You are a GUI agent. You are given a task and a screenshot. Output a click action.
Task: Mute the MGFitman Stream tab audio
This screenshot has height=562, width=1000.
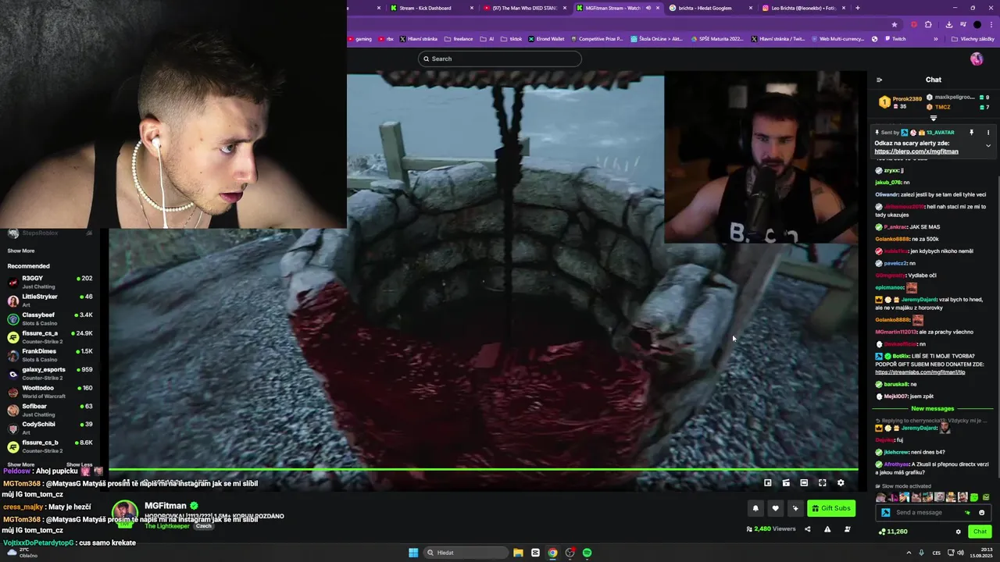648,8
